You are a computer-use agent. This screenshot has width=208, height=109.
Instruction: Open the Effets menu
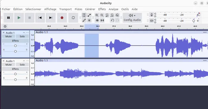click(102, 9)
